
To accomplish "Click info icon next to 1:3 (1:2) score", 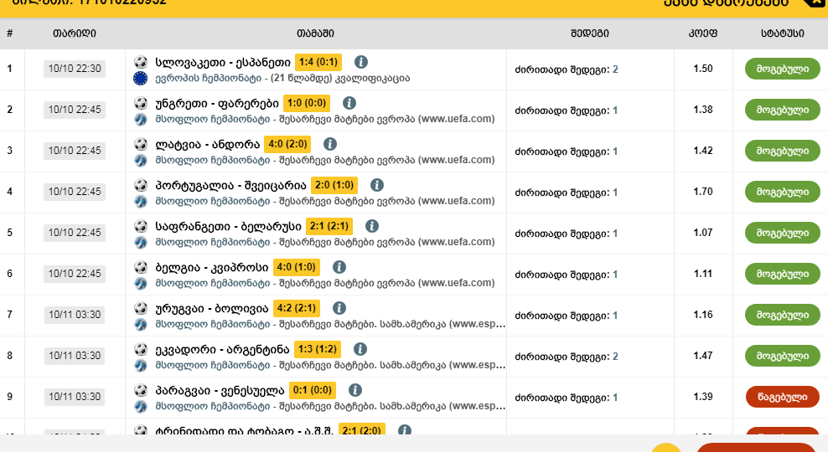I will point(360,349).
